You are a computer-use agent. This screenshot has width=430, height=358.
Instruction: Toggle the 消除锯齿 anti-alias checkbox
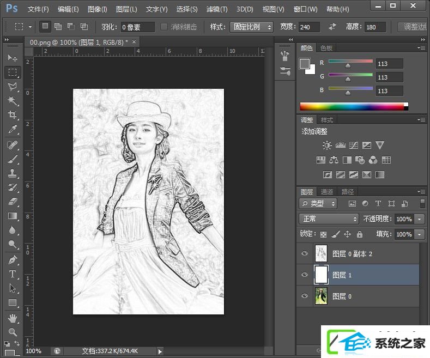click(163, 27)
